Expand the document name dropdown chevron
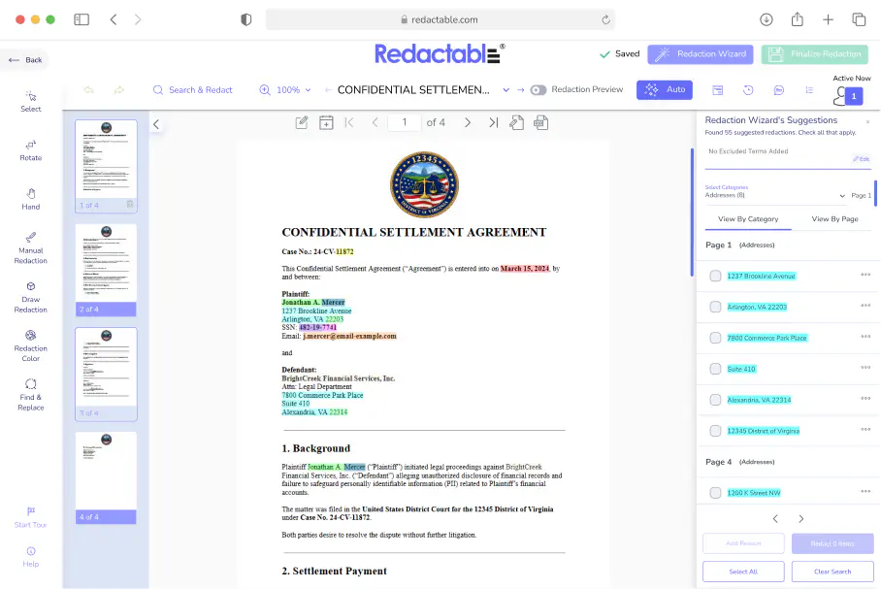The height and width of the screenshot is (589, 881). point(506,90)
